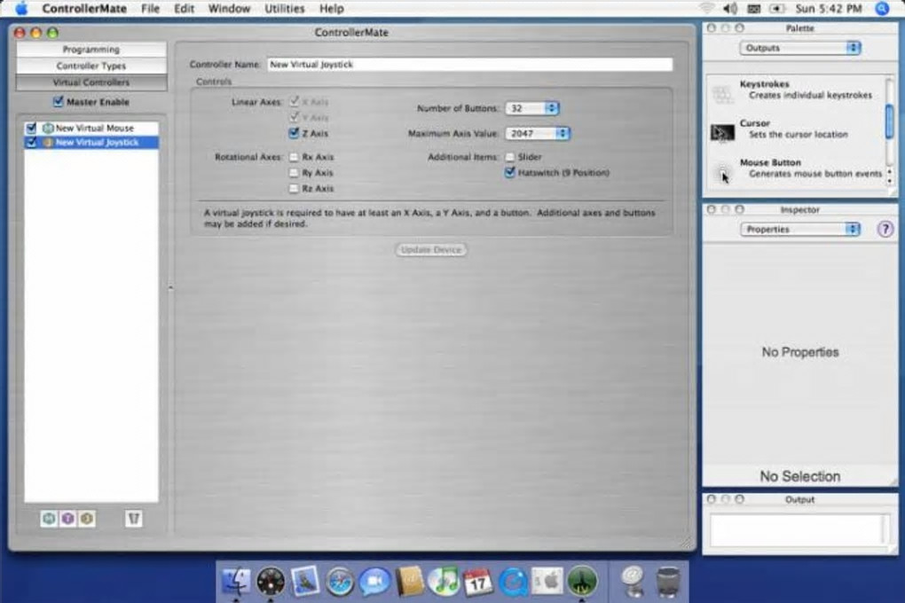Click into the Controller Name field
The height and width of the screenshot is (603, 905).
click(470, 65)
